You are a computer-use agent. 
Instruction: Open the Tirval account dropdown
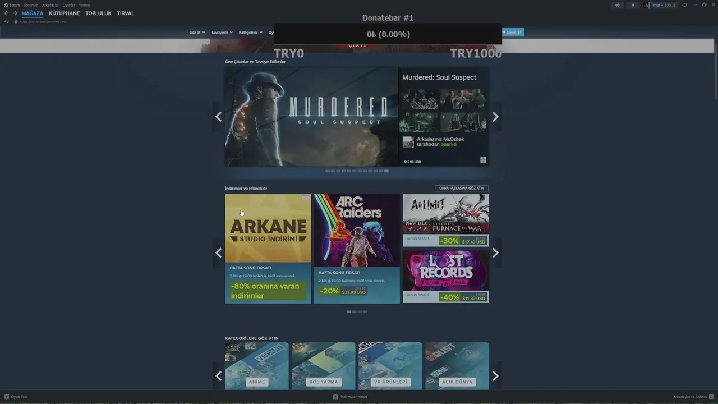[663, 5]
